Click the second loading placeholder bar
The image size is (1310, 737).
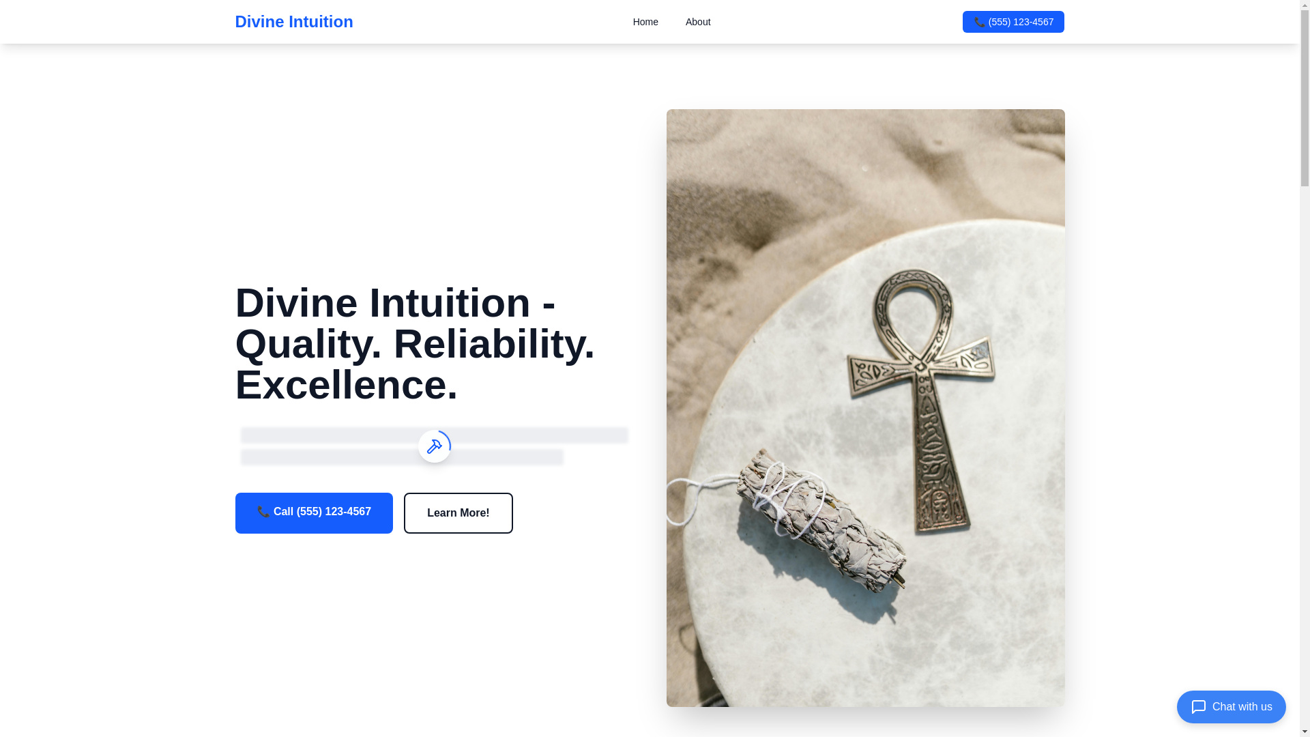pyautogui.click(x=402, y=457)
